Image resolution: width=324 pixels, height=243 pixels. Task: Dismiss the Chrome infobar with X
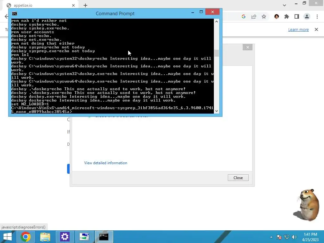pyautogui.click(x=316, y=29)
